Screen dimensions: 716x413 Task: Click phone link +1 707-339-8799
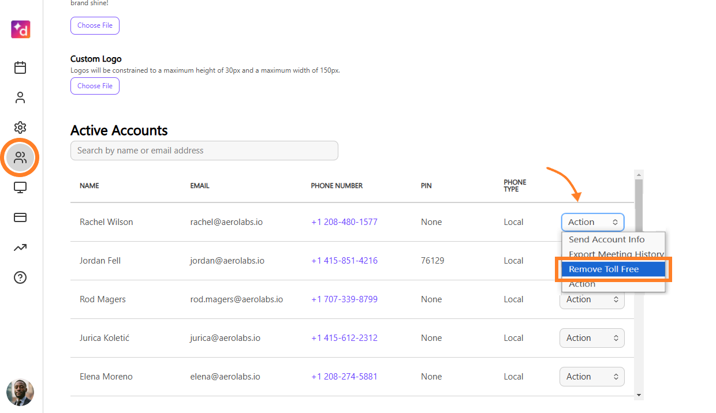pos(344,299)
